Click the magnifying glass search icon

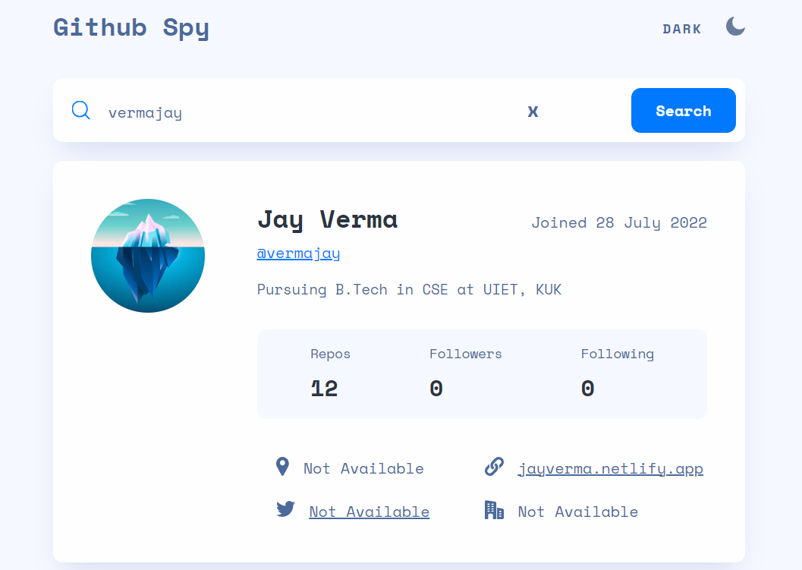(81, 110)
